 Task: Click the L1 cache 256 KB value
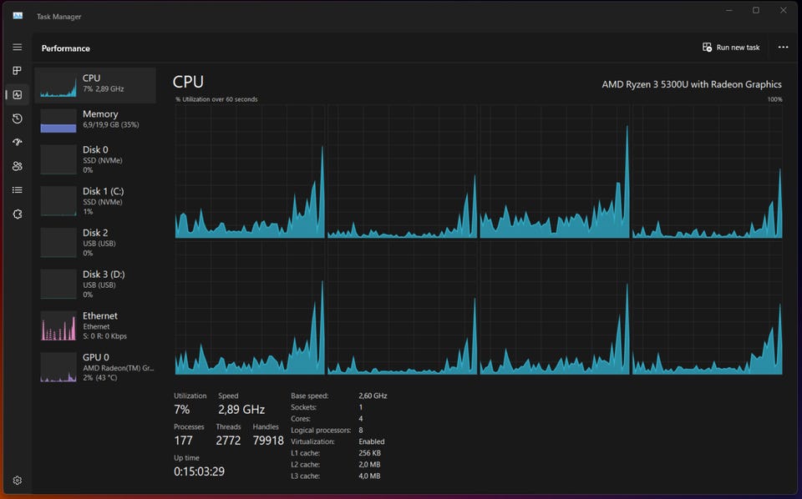[x=370, y=452]
